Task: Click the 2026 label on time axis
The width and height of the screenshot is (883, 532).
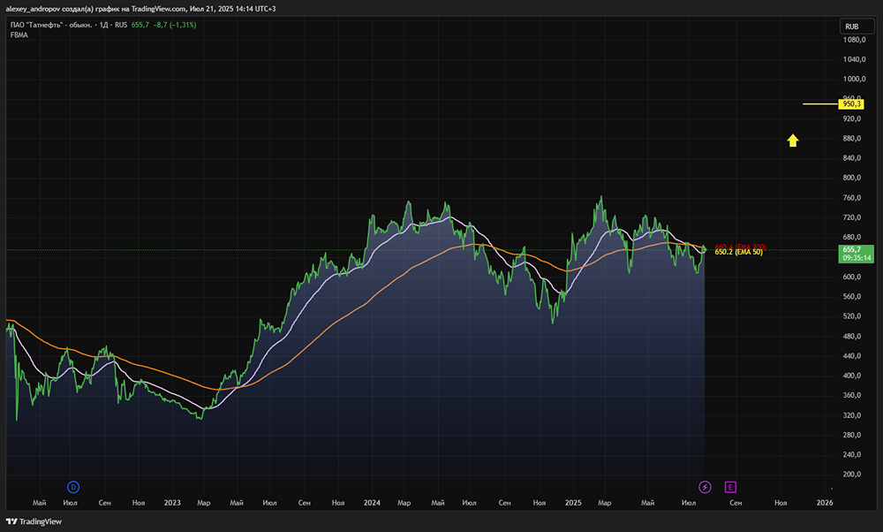Action: pos(825,503)
